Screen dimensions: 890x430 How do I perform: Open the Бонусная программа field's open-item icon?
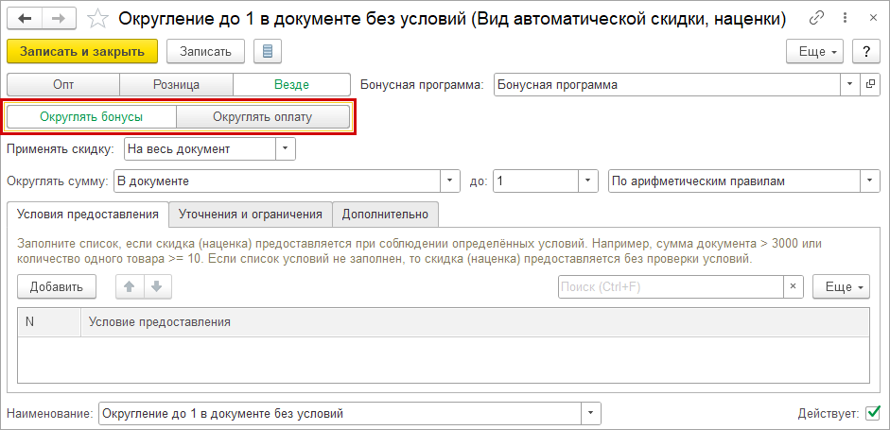tap(870, 84)
